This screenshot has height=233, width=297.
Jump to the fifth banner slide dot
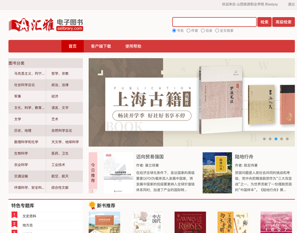pos(287,139)
